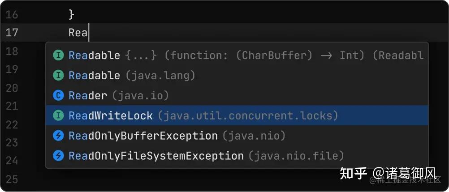The width and height of the screenshot is (449, 192).
Task: Choose Readable (java.lang) from the completion list
Action: [x=132, y=76]
